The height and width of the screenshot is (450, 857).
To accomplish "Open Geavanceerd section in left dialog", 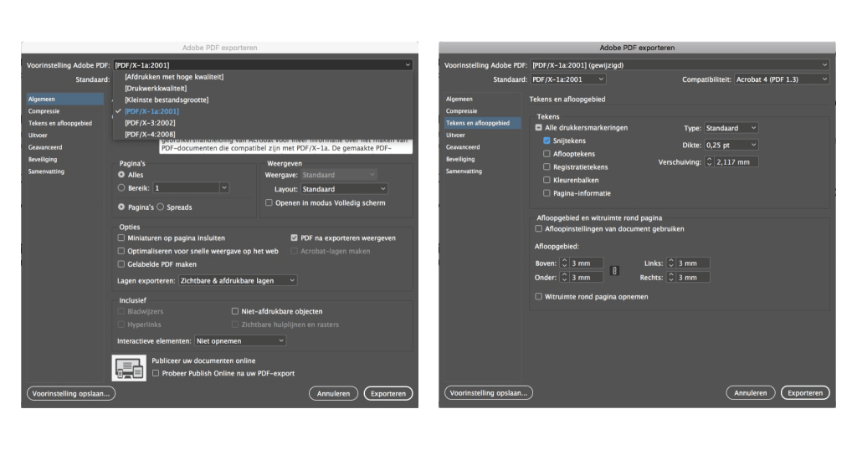I will point(45,147).
